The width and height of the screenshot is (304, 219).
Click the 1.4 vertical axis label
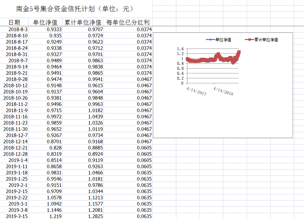point(180,49)
